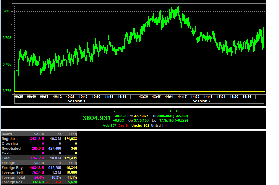Click the index value 3804.931

pos(97,118)
